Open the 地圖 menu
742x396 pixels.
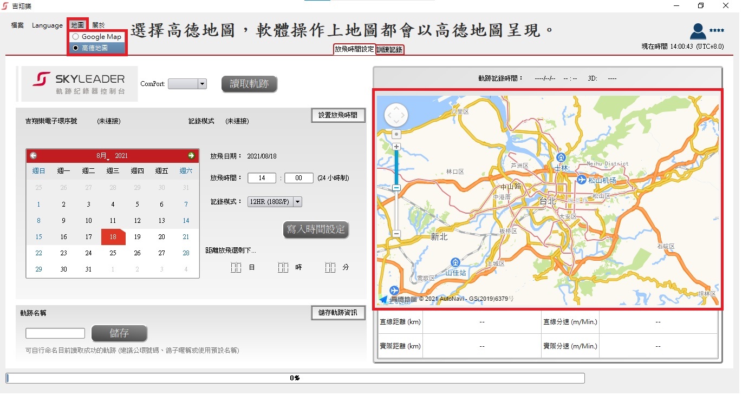pyautogui.click(x=77, y=25)
